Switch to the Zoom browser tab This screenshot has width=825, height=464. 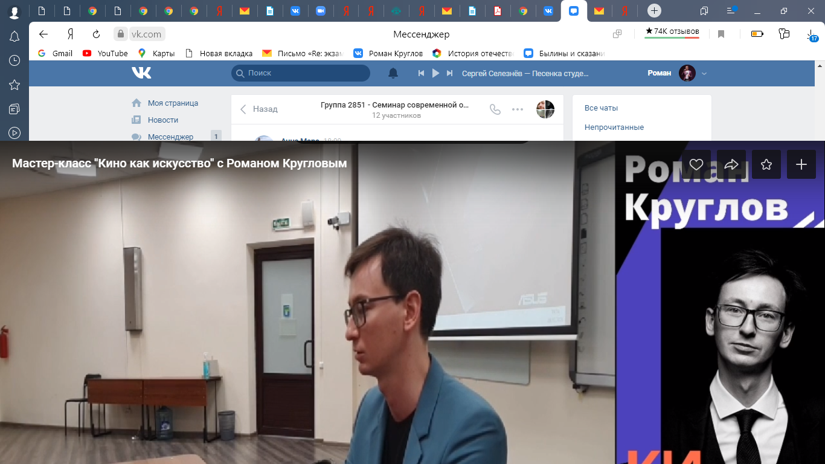(x=320, y=11)
